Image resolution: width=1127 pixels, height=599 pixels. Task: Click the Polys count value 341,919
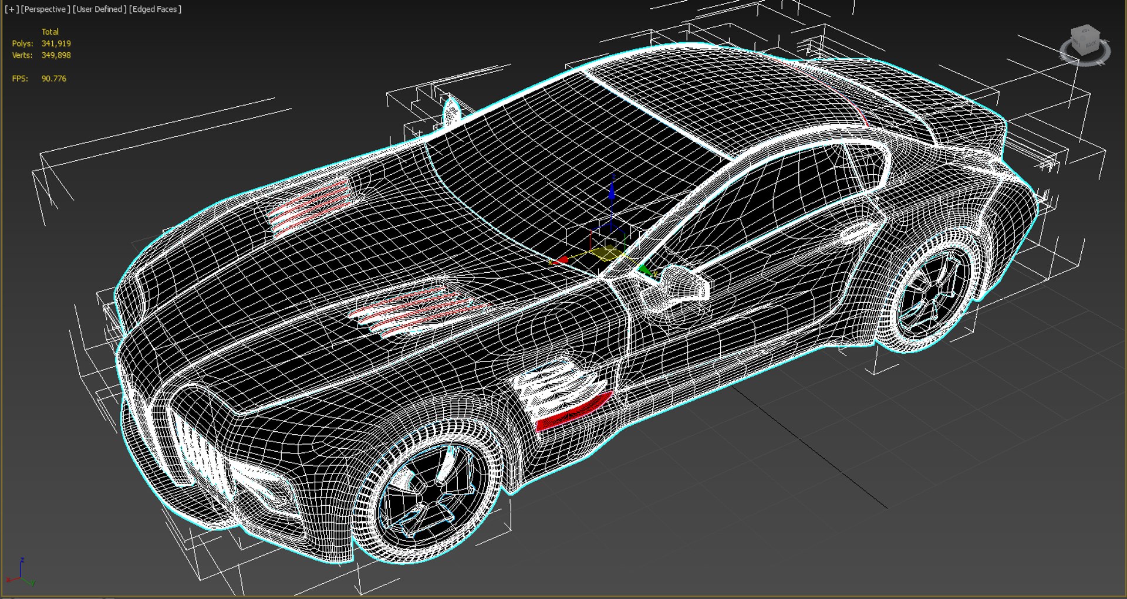coord(56,43)
